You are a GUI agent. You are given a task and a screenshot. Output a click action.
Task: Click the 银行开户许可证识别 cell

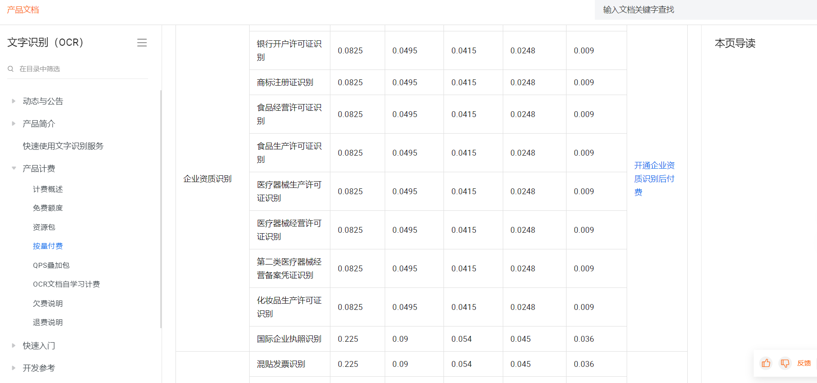click(290, 51)
